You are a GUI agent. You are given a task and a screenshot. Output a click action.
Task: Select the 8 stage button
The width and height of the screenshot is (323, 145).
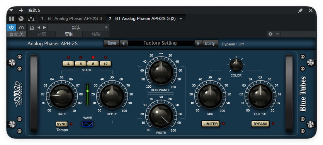coord(93,64)
